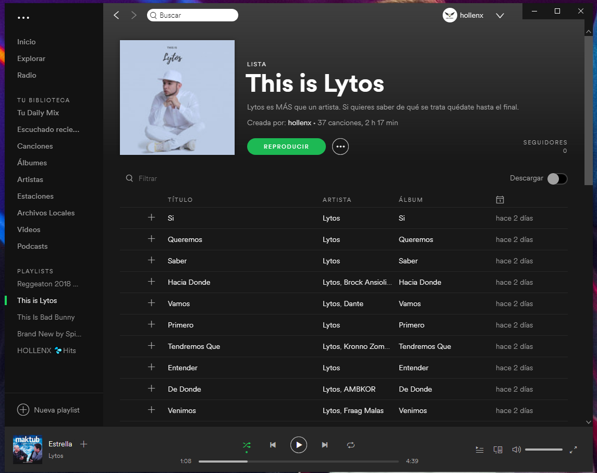Go to Explorar in the sidebar
The width and height of the screenshot is (597, 473).
coord(31,58)
